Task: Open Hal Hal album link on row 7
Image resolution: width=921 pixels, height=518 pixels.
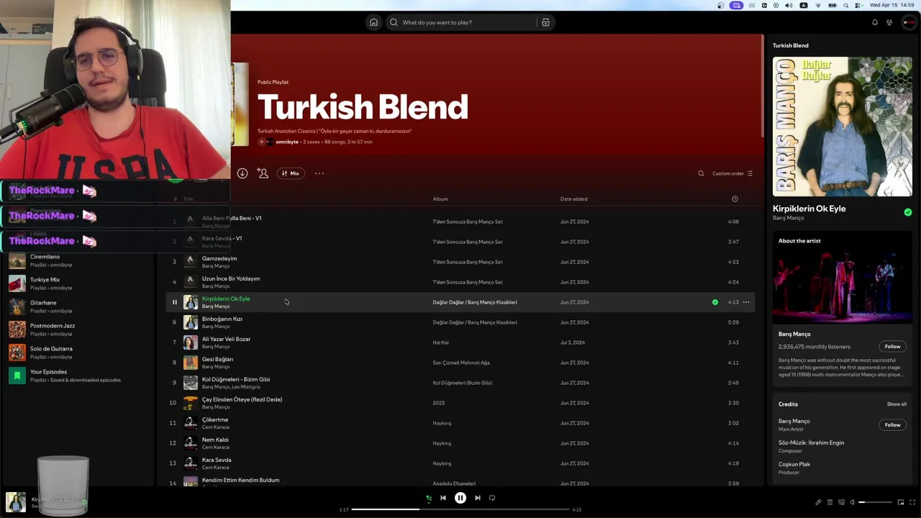Action: [440, 342]
